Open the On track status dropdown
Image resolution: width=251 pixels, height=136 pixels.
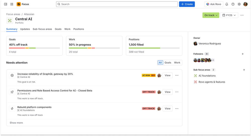point(211,15)
